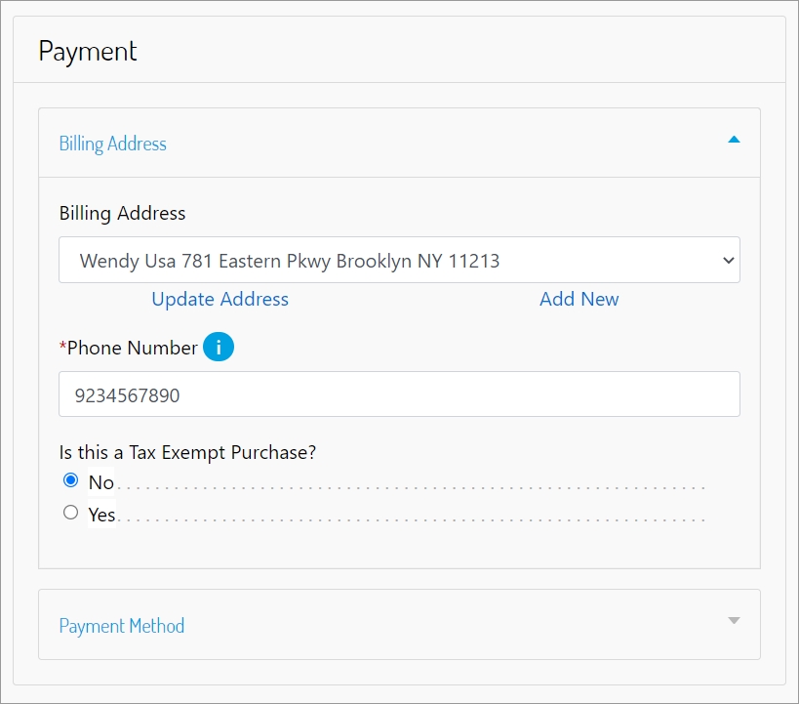Focus the Phone Number input field

tap(399, 394)
